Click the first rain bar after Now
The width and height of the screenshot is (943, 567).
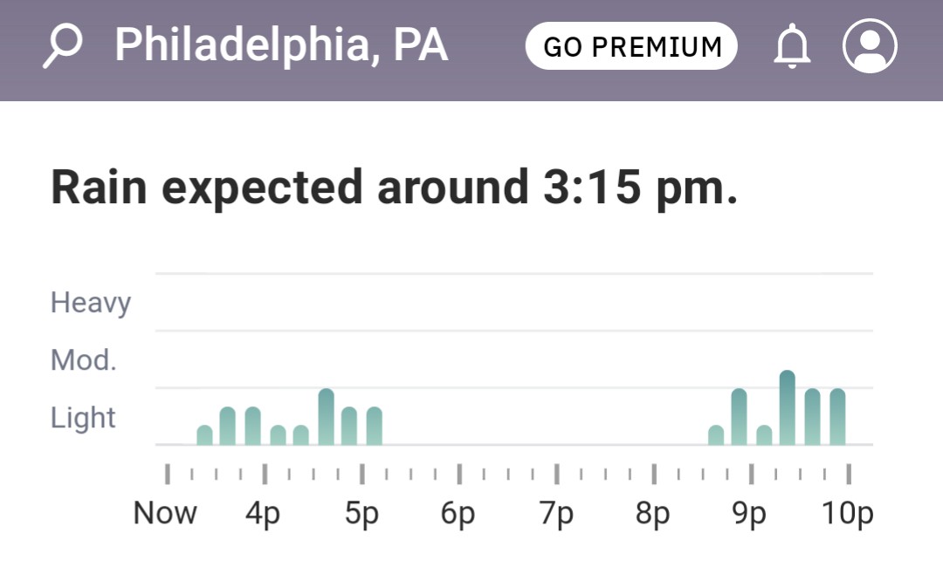pyautogui.click(x=204, y=435)
